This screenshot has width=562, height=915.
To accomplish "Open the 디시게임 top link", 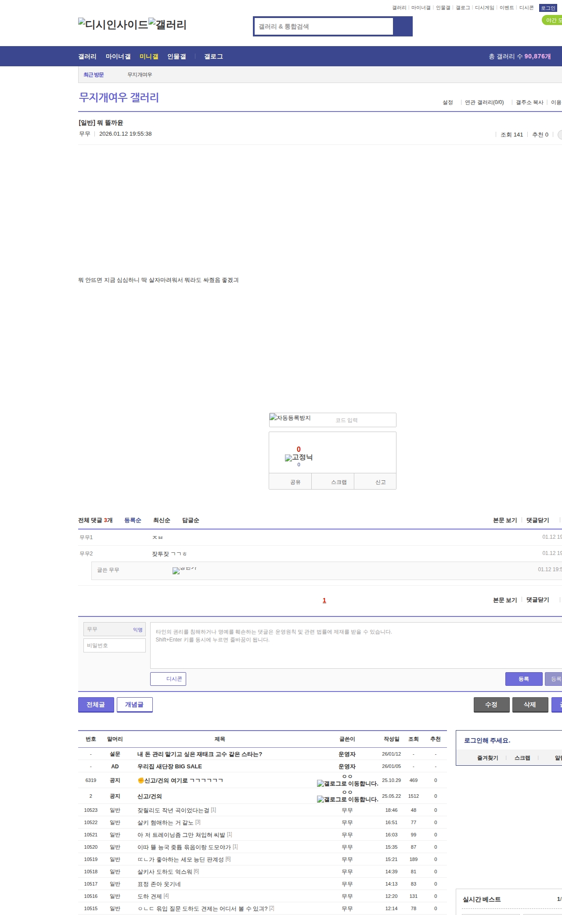I will pyautogui.click(x=484, y=8).
